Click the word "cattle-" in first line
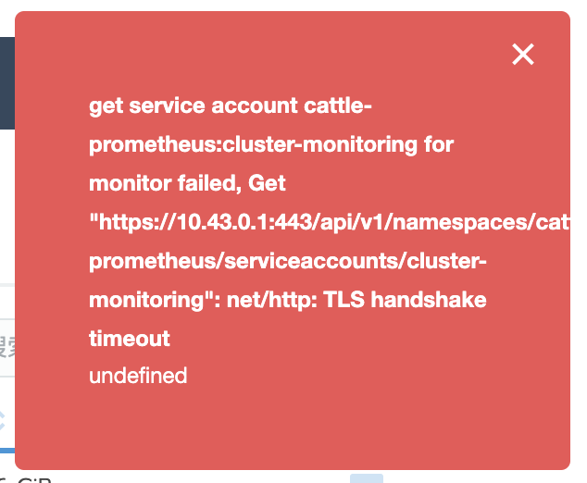The height and width of the screenshot is (483, 587). pyautogui.click(x=338, y=106)
